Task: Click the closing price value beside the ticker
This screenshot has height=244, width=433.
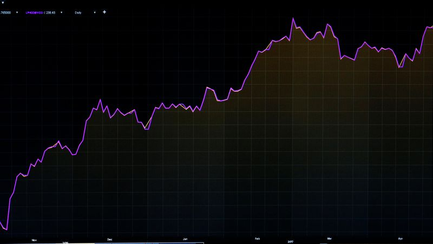Action: pyautogui.click(x=50, y=12)
